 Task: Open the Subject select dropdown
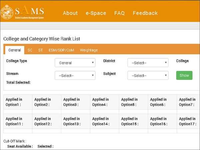(x=148, y=76)
